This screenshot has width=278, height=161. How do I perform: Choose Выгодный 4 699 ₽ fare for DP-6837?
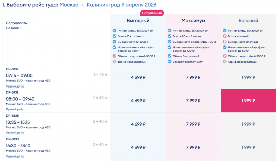tap(138, 77)
